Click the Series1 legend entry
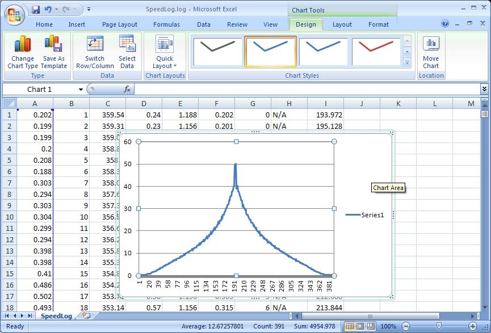The image size is (491, 333). 364,215
